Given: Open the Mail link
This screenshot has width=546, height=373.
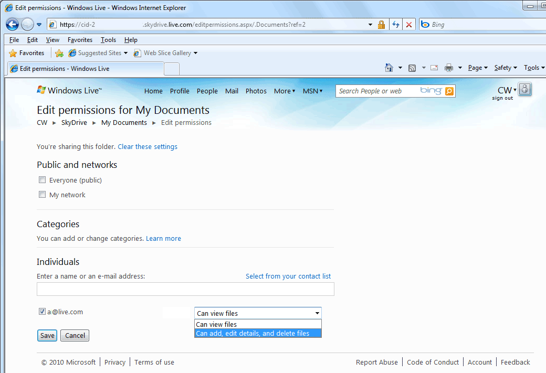Looking at the screenshot, I should [x=232, y=91].
